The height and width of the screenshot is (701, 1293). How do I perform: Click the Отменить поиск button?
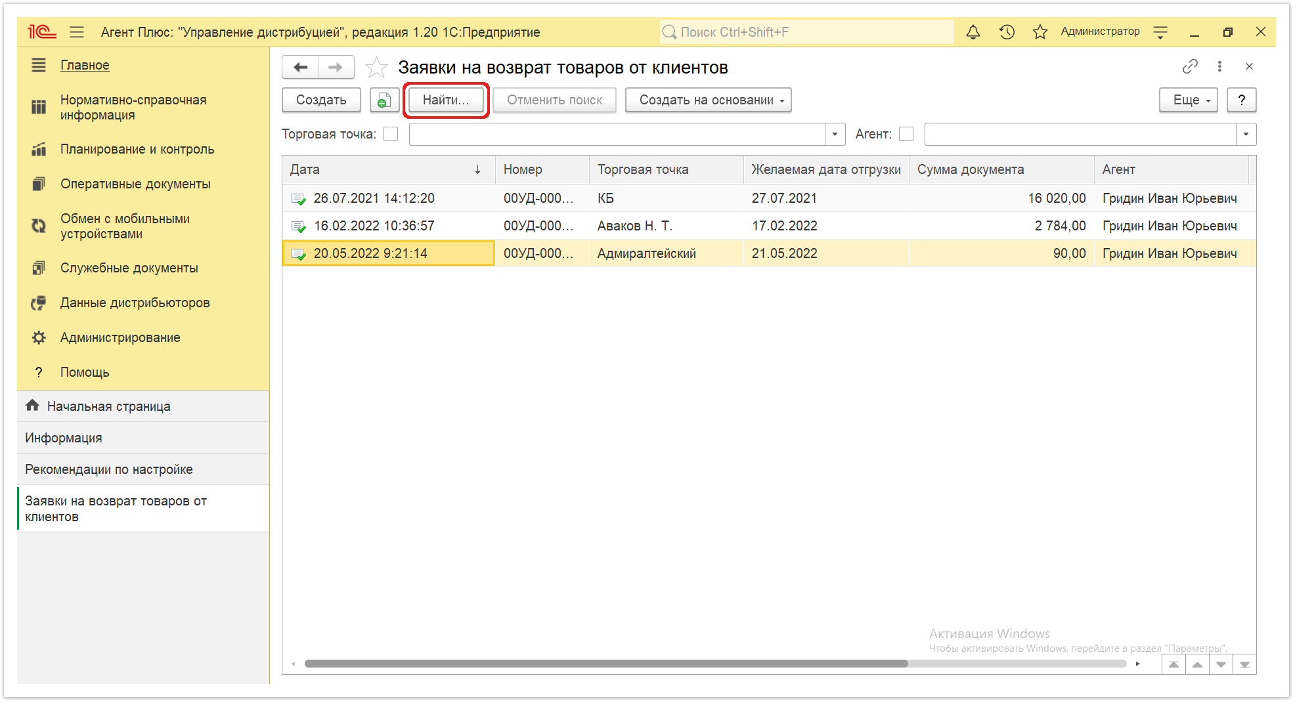pos(555,100)
